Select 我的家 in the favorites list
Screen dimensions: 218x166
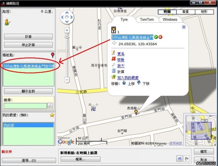pos(28,125)
